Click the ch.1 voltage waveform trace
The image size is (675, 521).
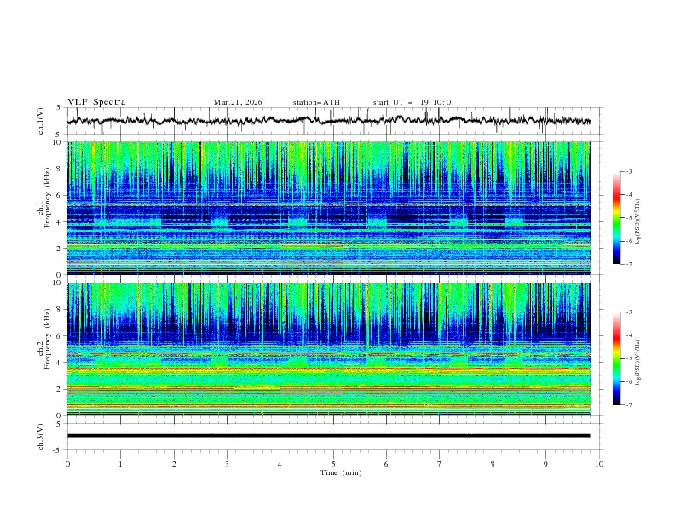(x=328, y=121)
